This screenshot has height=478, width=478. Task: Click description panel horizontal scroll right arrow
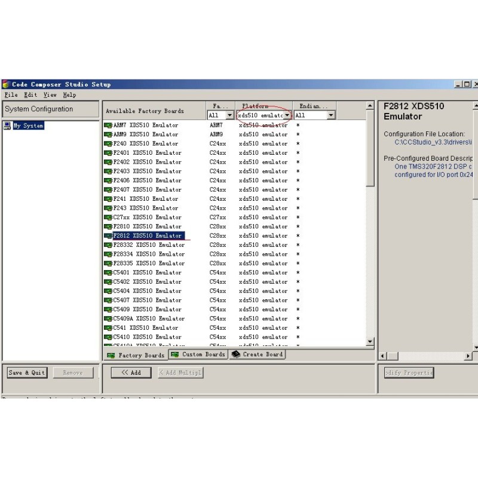[468, 356]
